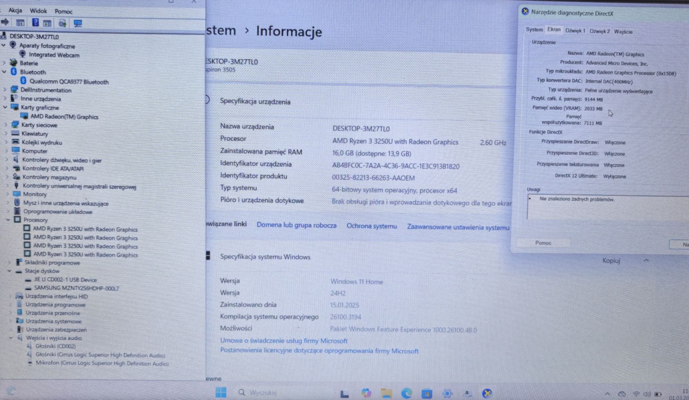Select the DESKTOP-3M27TL0 root node in Device Manager
The height and width of the screenshot is (400, 689).
[34, 37]
